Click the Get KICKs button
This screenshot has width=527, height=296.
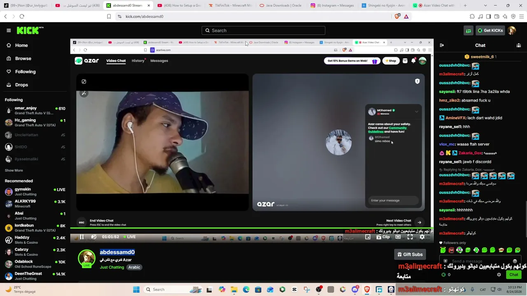point(490,30)
